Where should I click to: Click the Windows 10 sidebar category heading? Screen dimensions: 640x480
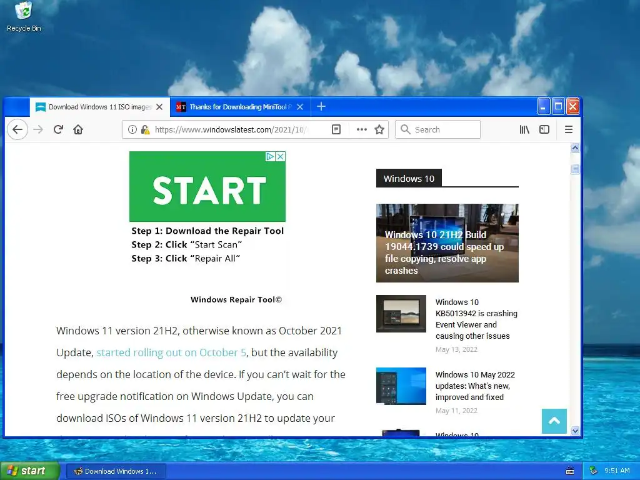click(409, 178)
